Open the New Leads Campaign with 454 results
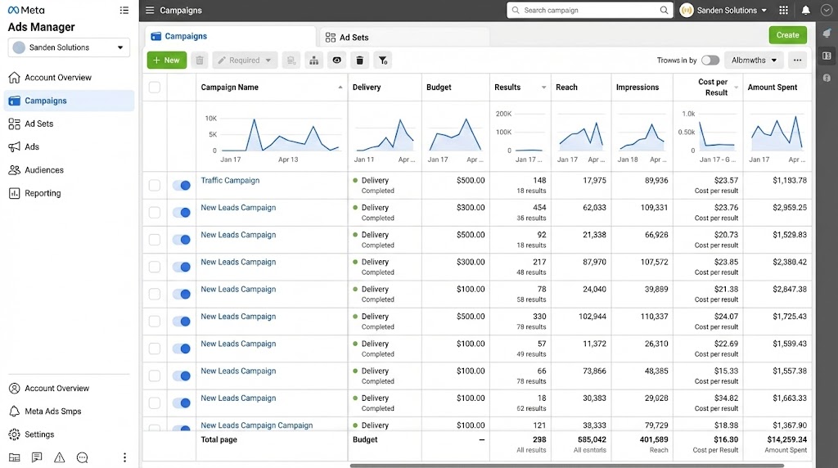 click(x=238, y=208)
